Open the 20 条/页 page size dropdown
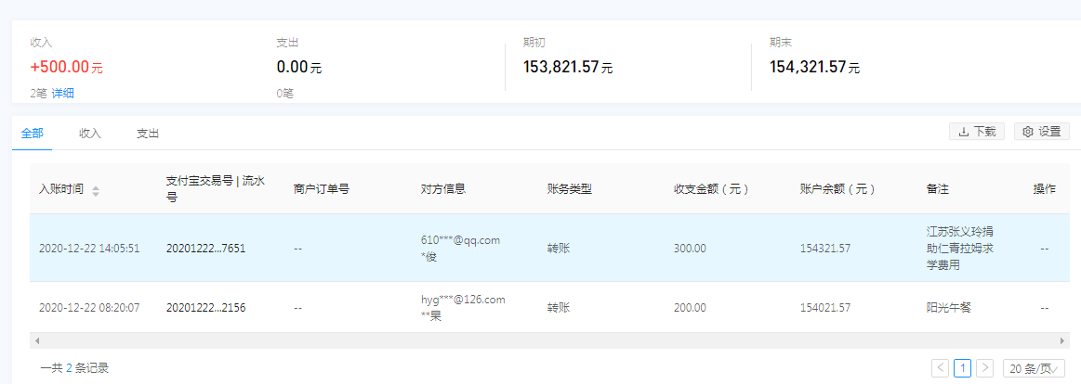The width and height of the screenshot is (1081, 384). (x=1033, y=368)
